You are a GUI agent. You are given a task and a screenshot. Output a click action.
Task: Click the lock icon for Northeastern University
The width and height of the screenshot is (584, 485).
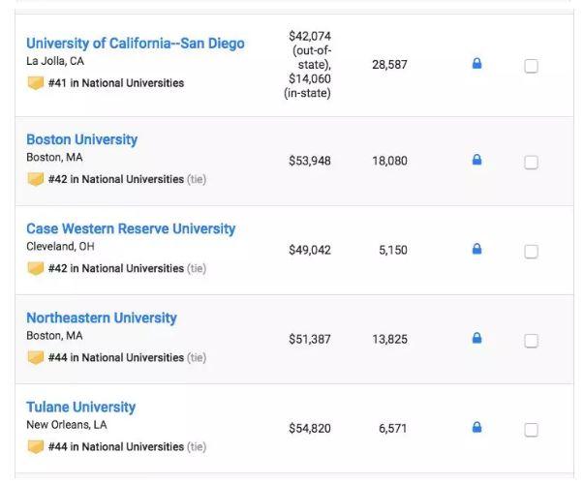point(476,339)
